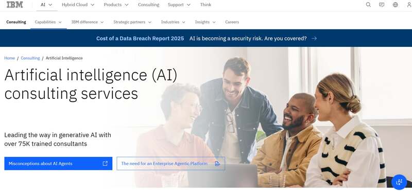
Task: Click the document icon on Enterprise Agentic button
Action: click(x=217, y=164)
